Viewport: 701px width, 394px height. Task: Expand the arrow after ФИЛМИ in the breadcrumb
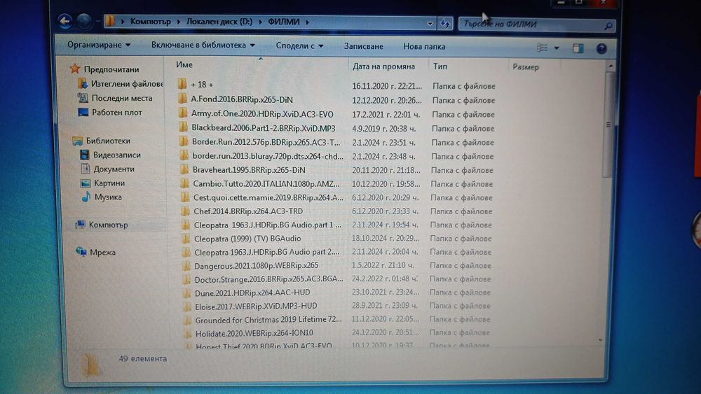[x=308, y=22]
